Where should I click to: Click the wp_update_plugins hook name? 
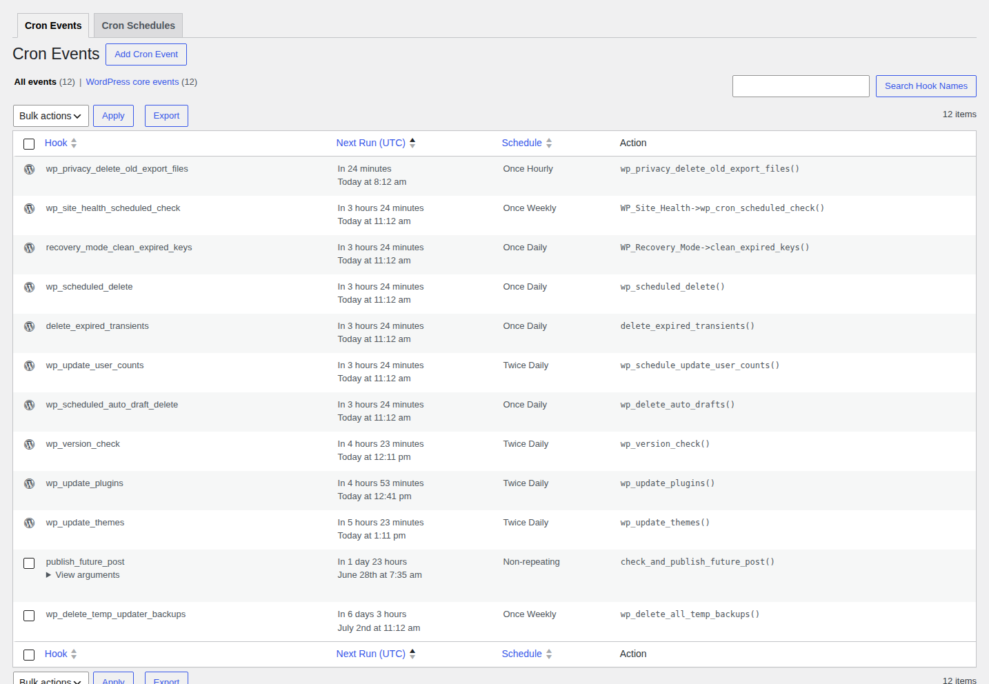pos(84,483)
